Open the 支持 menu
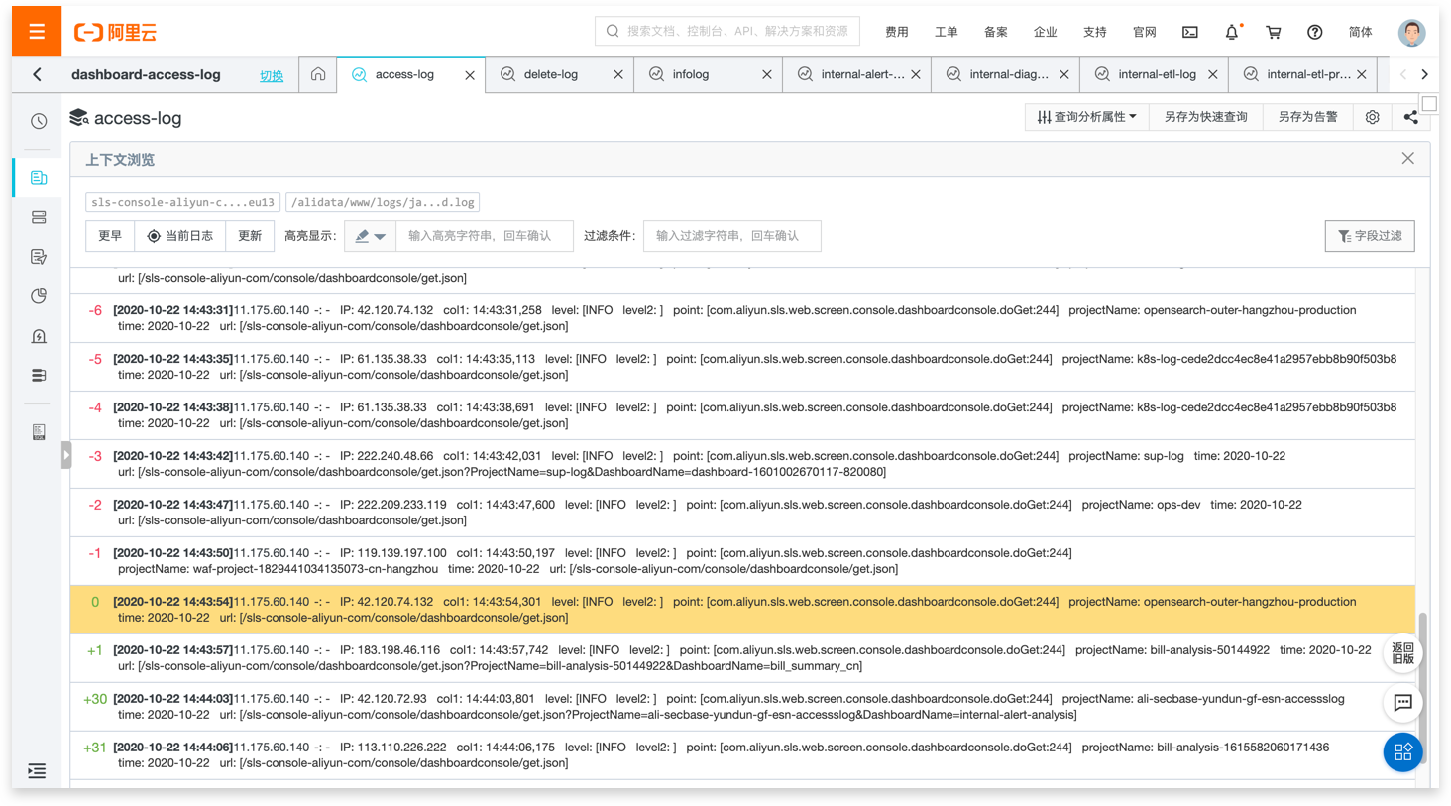The height and width of the screenshot is (806, 1451). point(1095,32)
